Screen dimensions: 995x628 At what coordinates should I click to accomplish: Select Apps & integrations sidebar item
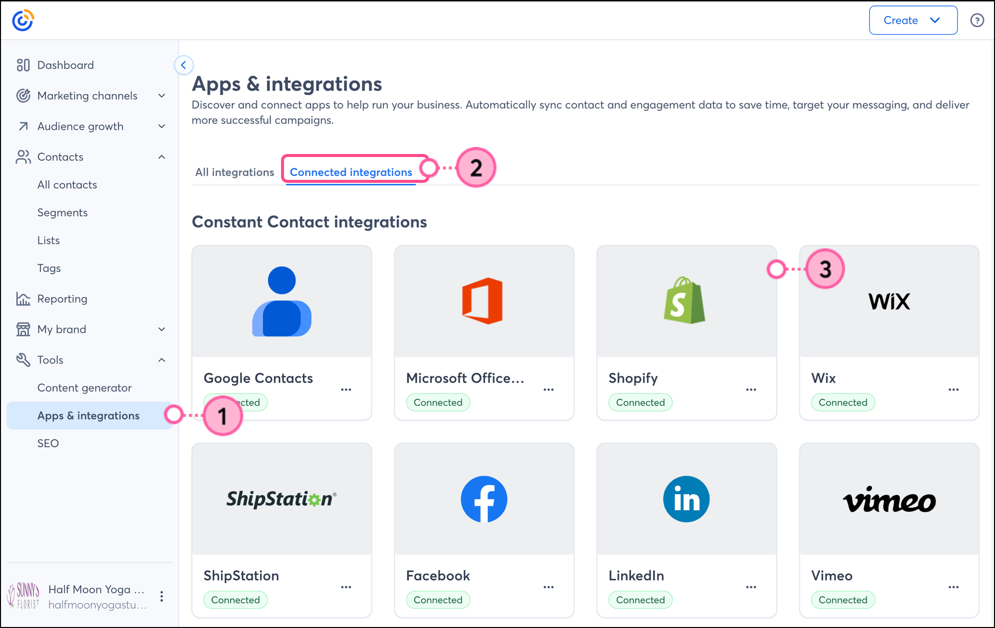(x=89, y=415)
